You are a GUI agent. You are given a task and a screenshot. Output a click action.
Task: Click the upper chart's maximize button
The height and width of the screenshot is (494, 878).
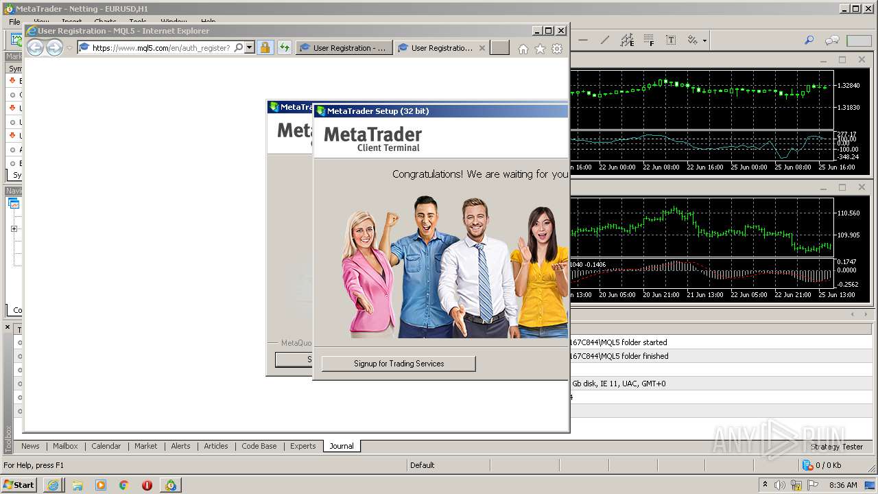(842, 60)
